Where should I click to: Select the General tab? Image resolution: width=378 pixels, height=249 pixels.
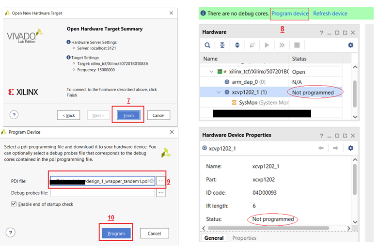click(x=214, y=238)
